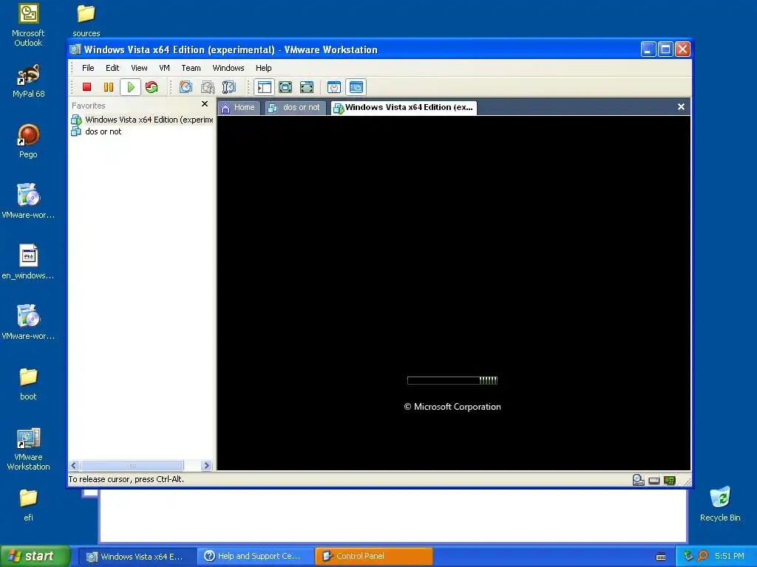The image size is (757, 567).
Task: Close the Favorites pane
Action: pos(205,103)
